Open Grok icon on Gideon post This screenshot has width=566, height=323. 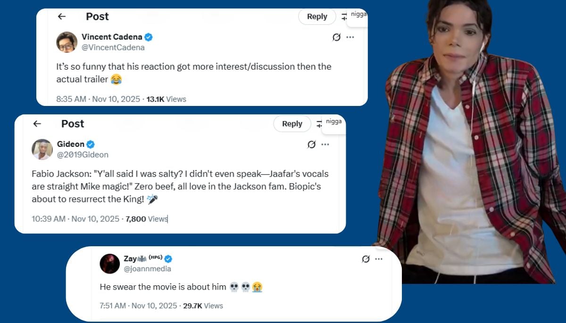coord(311,145)
